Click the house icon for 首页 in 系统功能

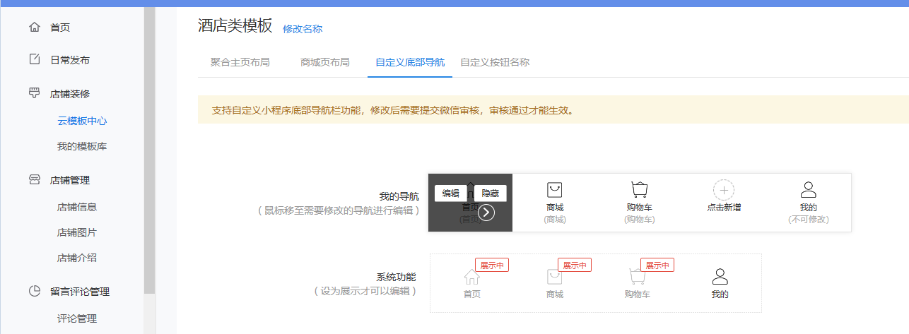click(x=471, y=277)
